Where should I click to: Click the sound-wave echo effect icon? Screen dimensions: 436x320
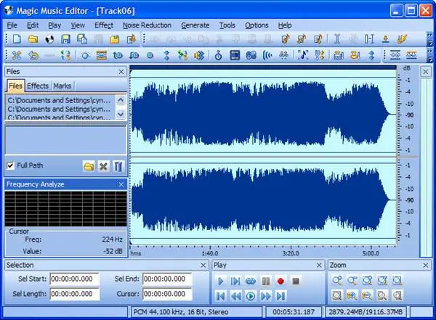point(267,56)
